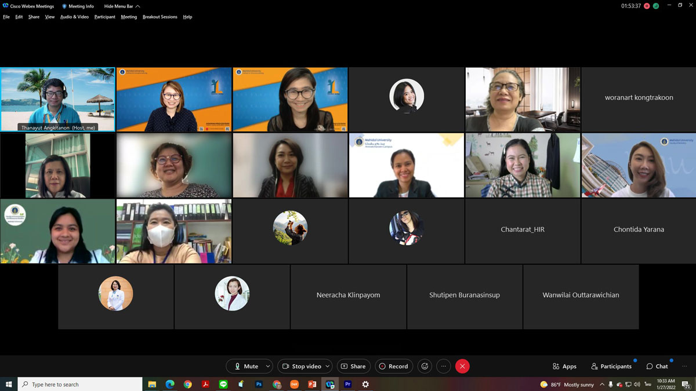Toggle the Participants panel

[611, 366]
